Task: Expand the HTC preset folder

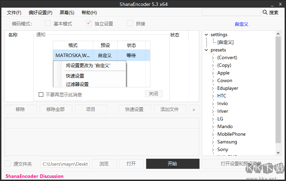Action: click(x=213, y=96)
